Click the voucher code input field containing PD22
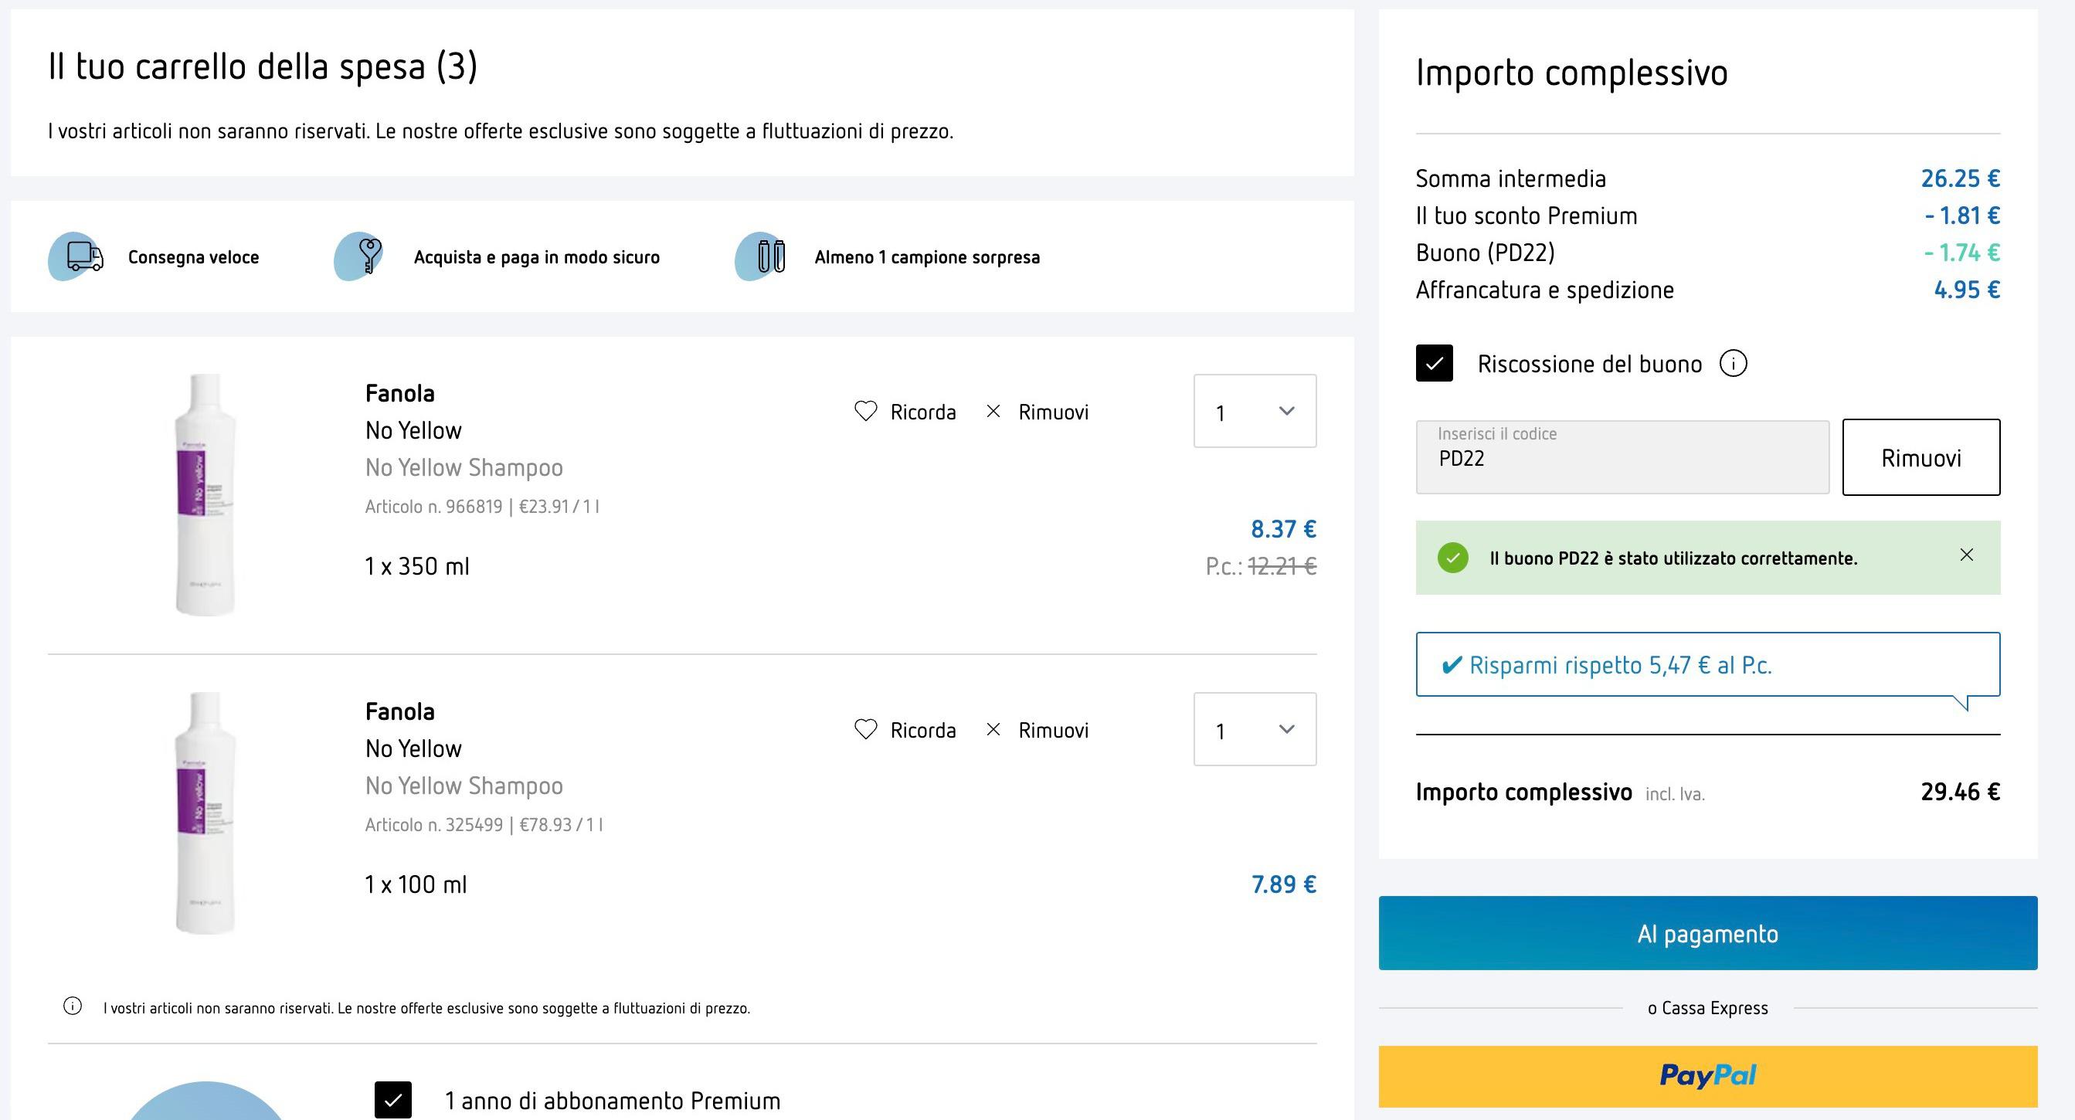 coord(1622,457)
